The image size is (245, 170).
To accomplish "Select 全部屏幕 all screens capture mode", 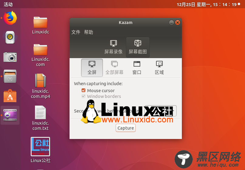I will pos(114,68).
